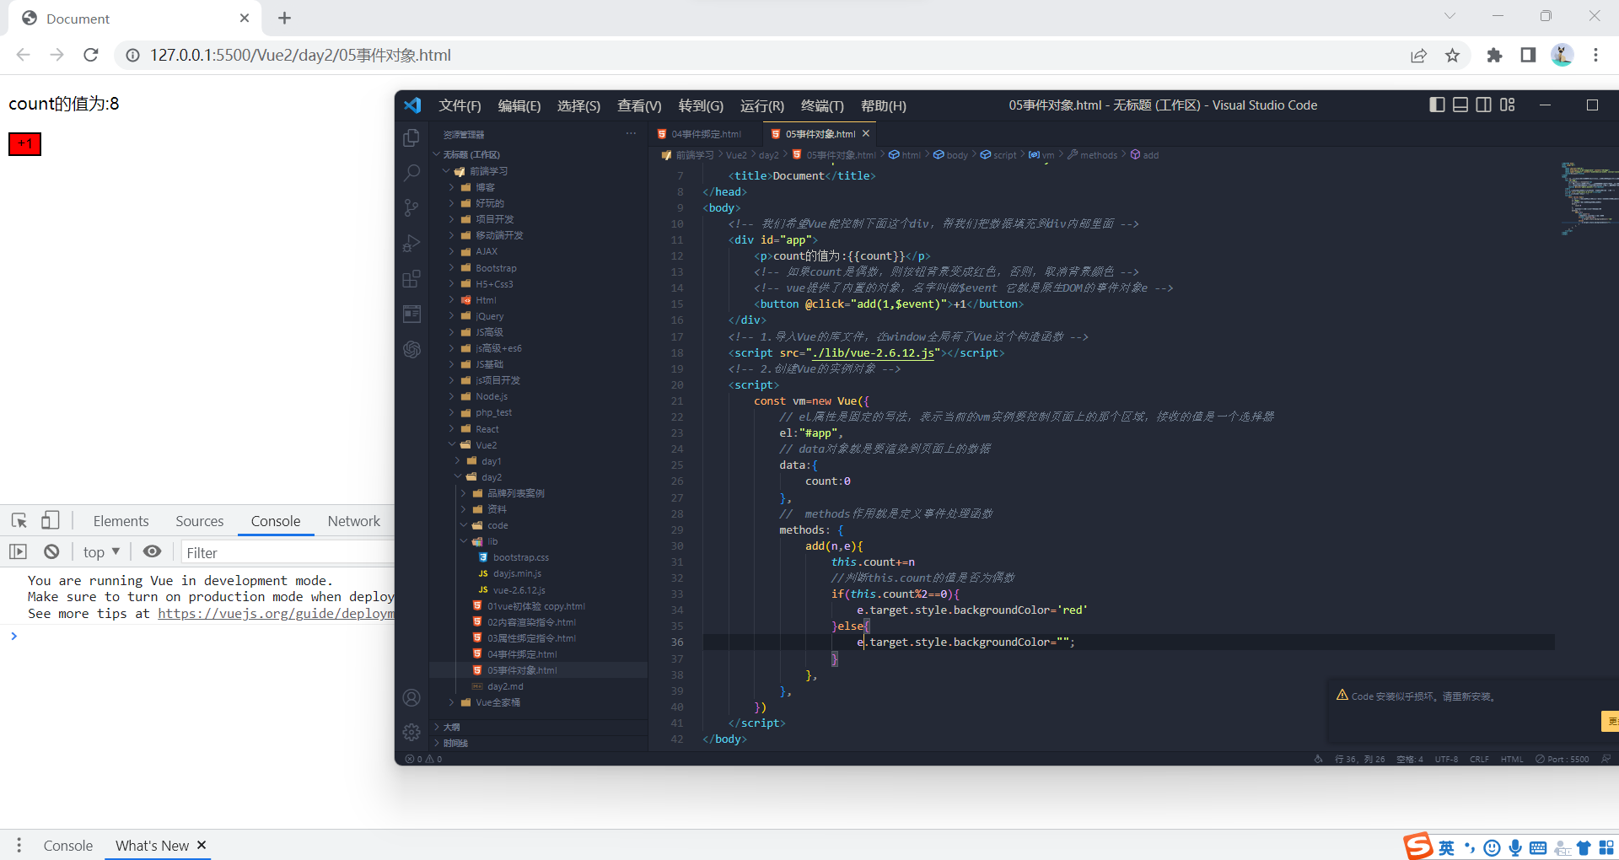Open Run and Debug view in VS Code
This screenshot has width=1619, height=860.
click(411, 243)
